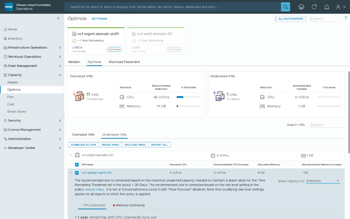
Task: Click the feedback smiley face icon
Action: click(301, 6)
